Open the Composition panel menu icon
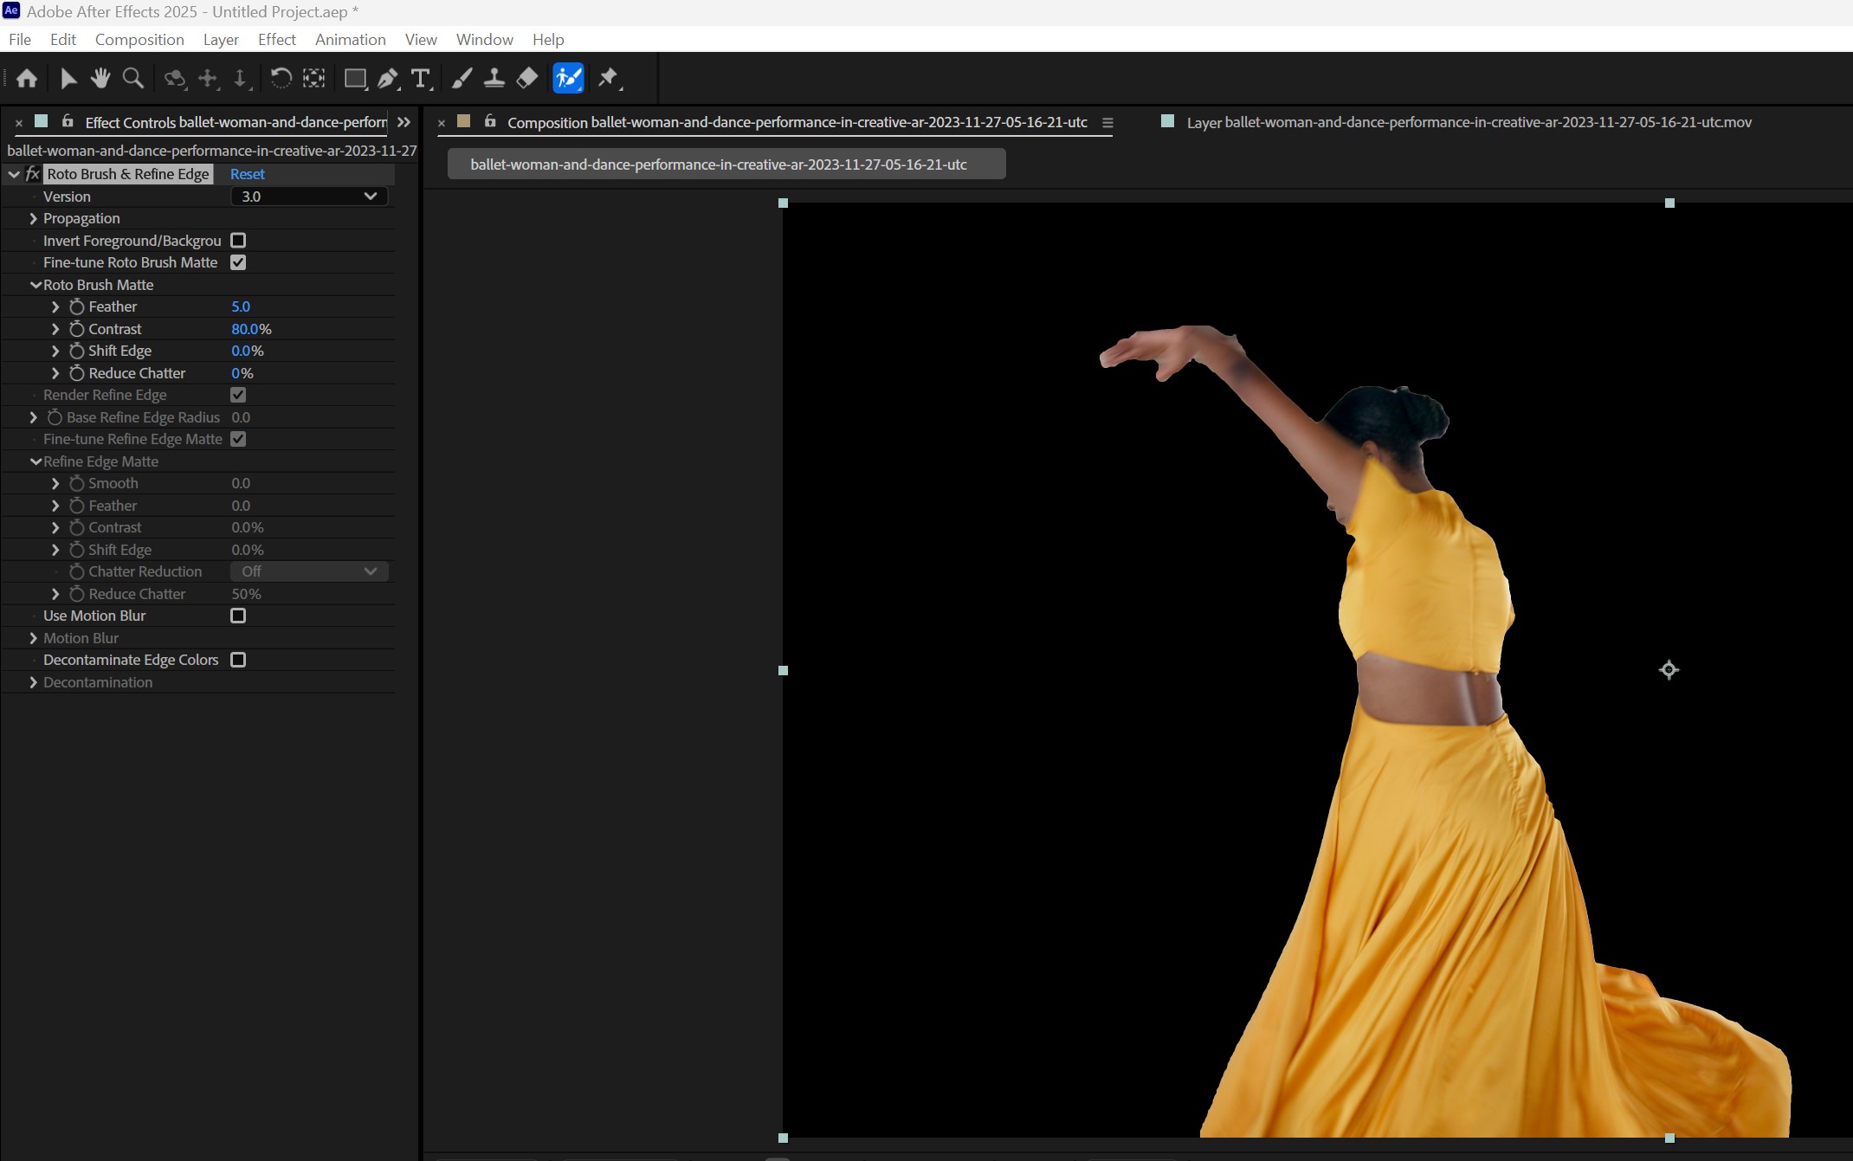This screenshot has width=1853, height=1161. [1107, 123]
